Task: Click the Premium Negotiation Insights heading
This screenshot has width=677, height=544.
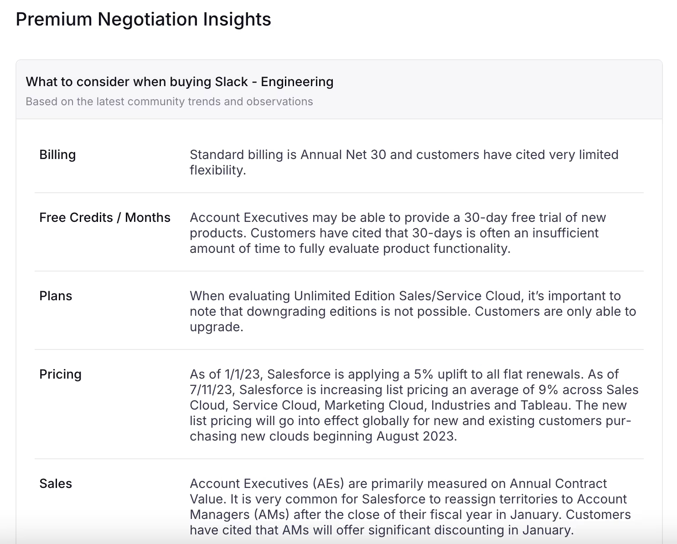Action: (x=143, y=20)
